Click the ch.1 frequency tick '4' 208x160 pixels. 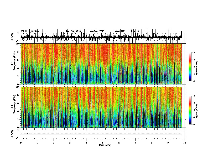(x=18, y=68)
